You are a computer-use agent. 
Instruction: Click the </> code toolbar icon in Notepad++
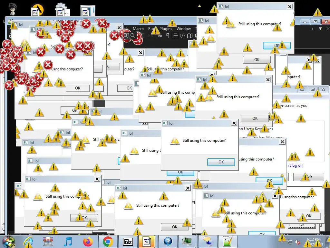(182, 36)
